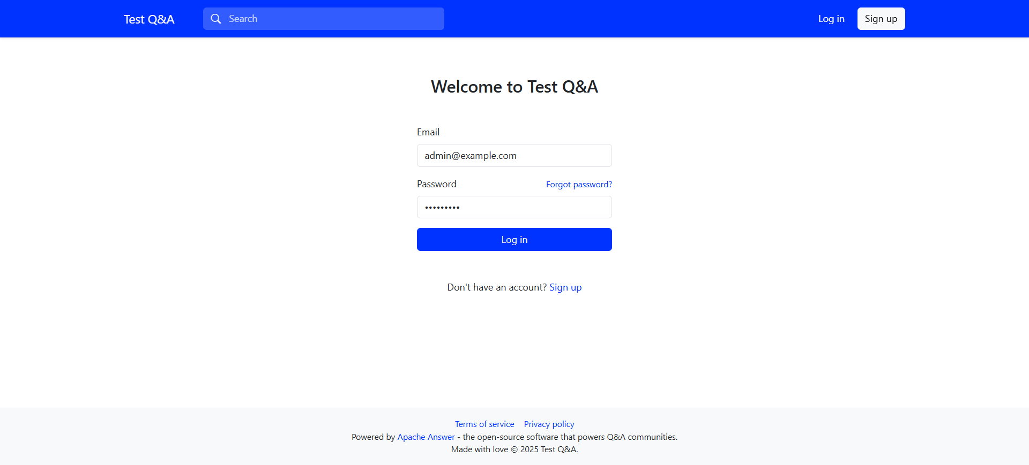Viewport: 1029px width, 465px height.
Task: Focus the Search box in header
Action: tap(324, 19)
